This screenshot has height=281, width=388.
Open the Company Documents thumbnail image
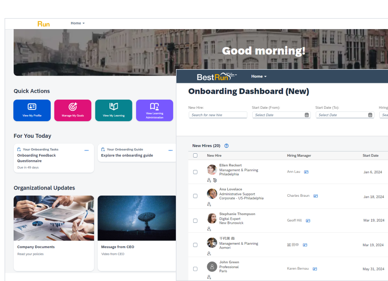tap(54, 218)
